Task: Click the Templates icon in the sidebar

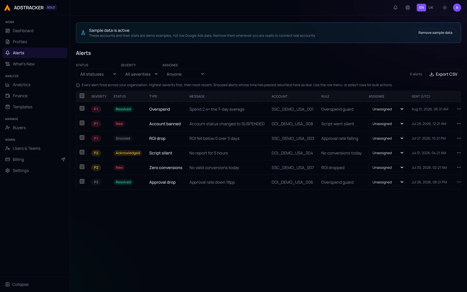Action: tap(8, 107)
